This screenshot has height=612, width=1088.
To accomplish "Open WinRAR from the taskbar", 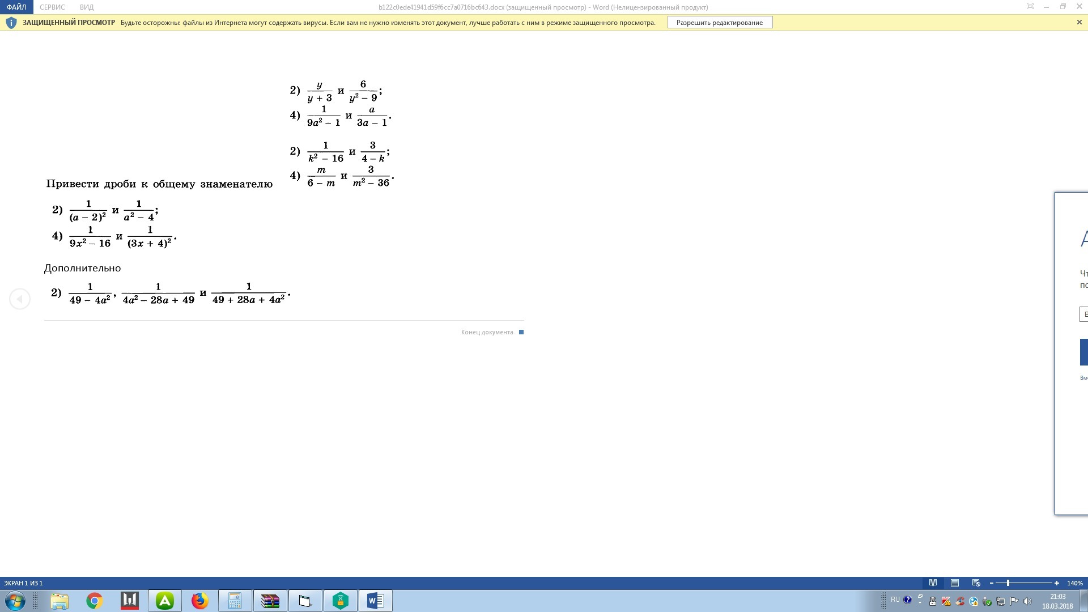I will pos(270,601).
